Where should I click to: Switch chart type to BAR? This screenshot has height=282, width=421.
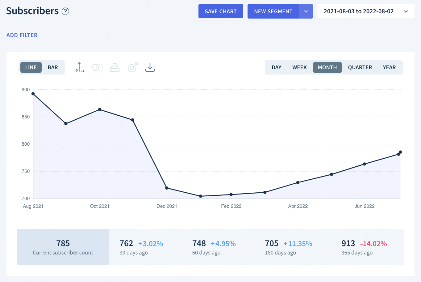point(53,67)
